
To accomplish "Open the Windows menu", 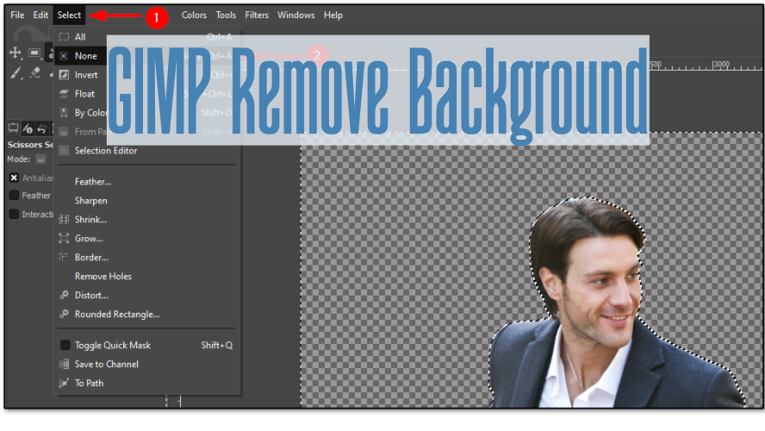I will tap(295, 15).
